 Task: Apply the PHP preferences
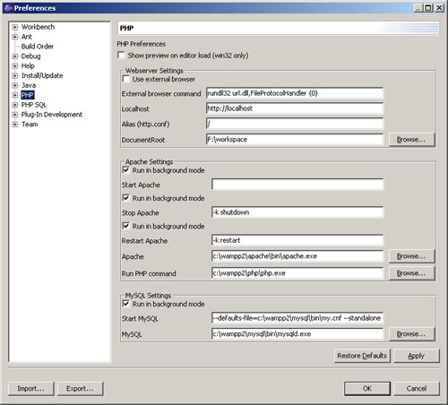(417, 356)
